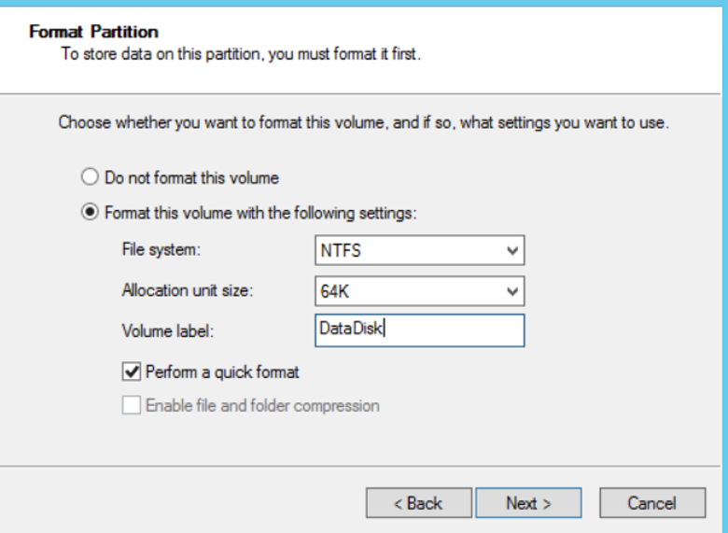Go to the next step with Next button
728x533 pixels.
pyautogui.click(x=528, y=503)
